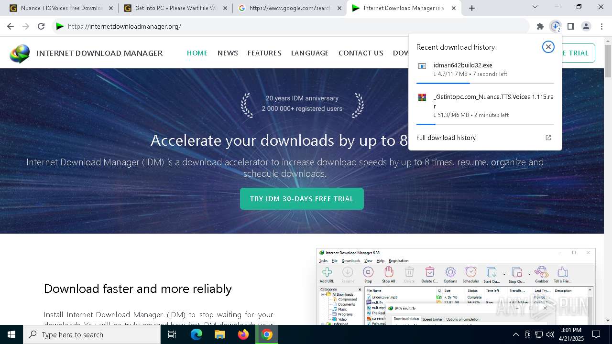Screen dimensions: 612x344
Task: Close the Nuance TTS Voices tab
Action: (x=110, y=8)
